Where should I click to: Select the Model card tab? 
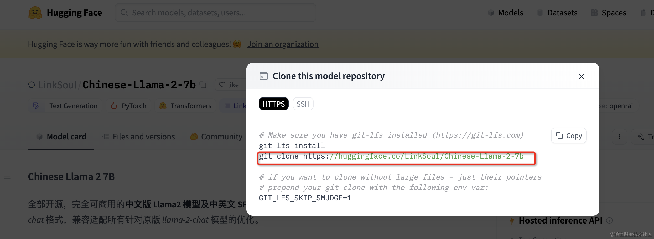tap(61, 137)
